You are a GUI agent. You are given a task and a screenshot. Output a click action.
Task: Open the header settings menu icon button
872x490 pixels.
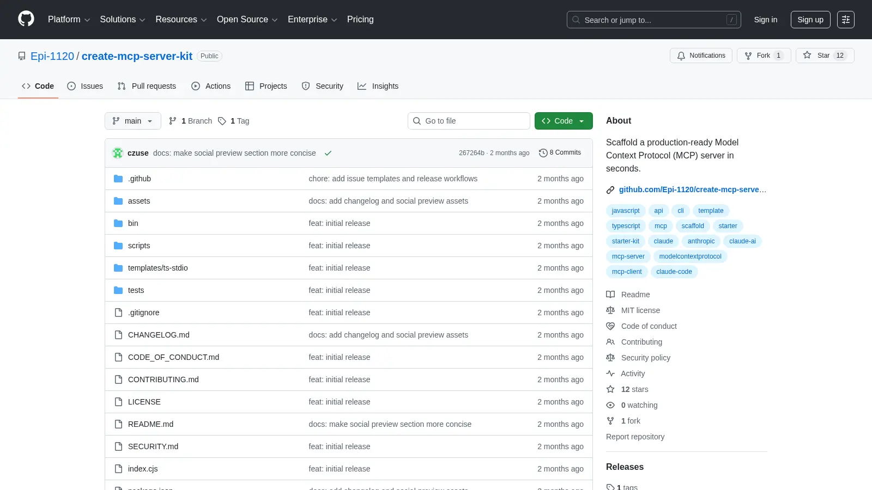tap(846, 20)
